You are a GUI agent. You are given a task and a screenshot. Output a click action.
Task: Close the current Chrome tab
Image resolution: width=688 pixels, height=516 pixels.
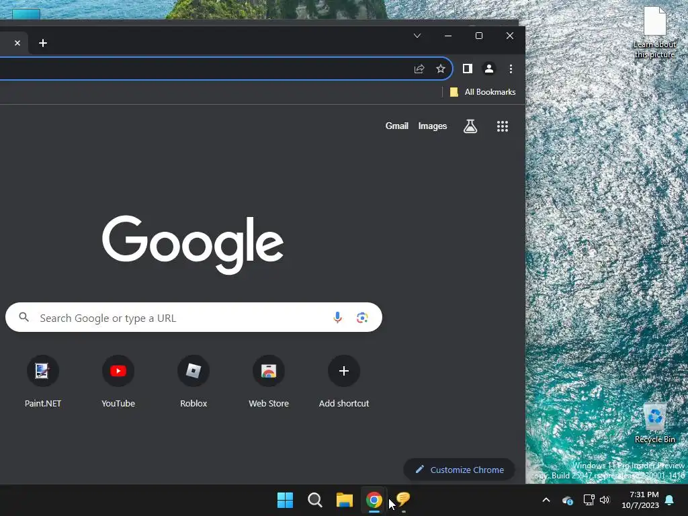pyautogui.click(x=17, y=43)
